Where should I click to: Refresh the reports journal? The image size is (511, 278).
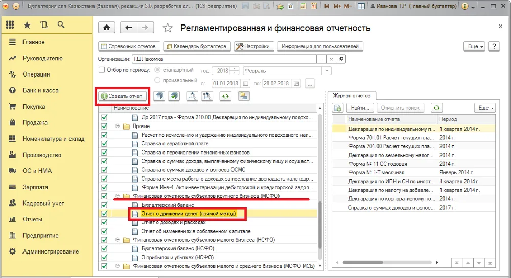(x=437, y=108)
